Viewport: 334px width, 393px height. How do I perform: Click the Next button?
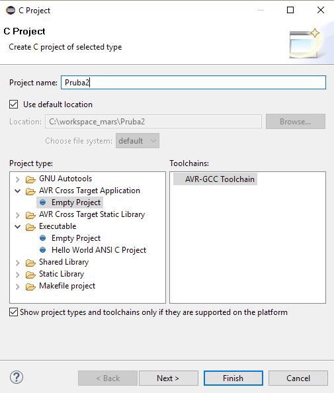pos(169,378)
